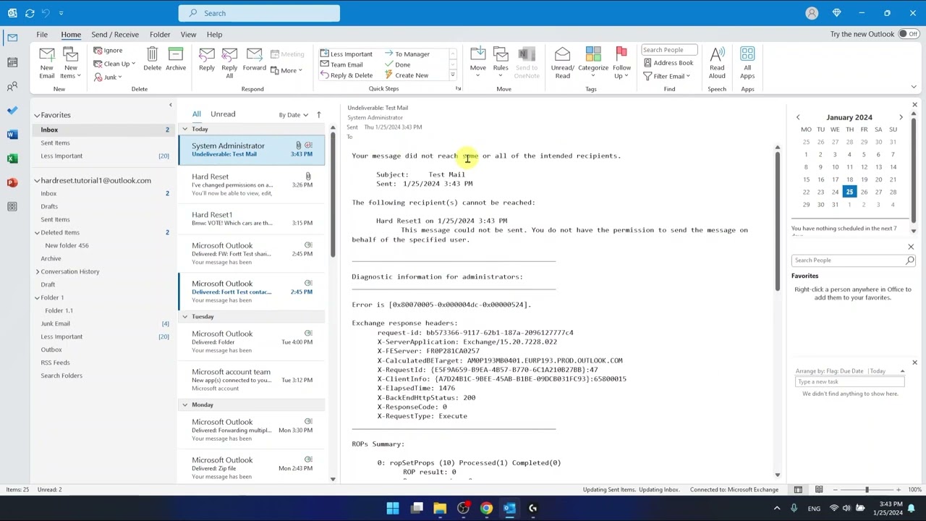Select Microsoft account team message

(x=252, y=380)
